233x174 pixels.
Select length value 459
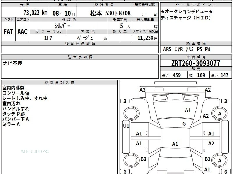click(x=177, y=75)
